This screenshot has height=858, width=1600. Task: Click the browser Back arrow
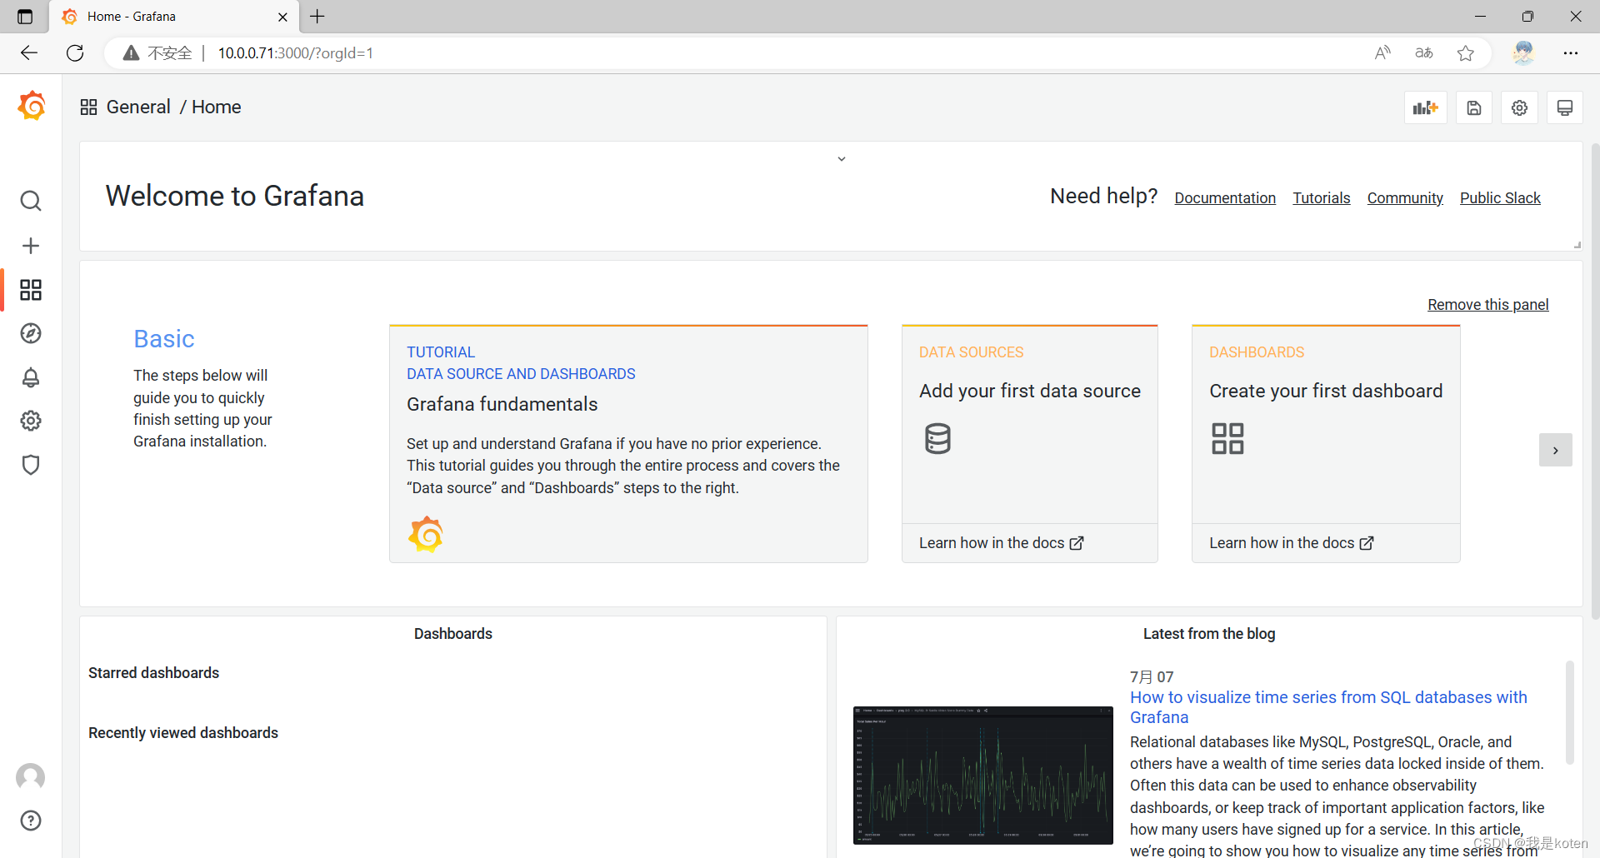(29, 53)
